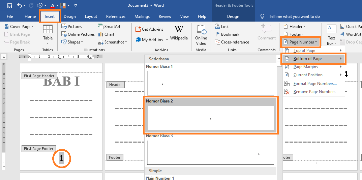The height and width of the screenshot is (180, 362).
Task: Open the Wikipedia add-in
Action: pyautogui.click(x=179, y=33)
